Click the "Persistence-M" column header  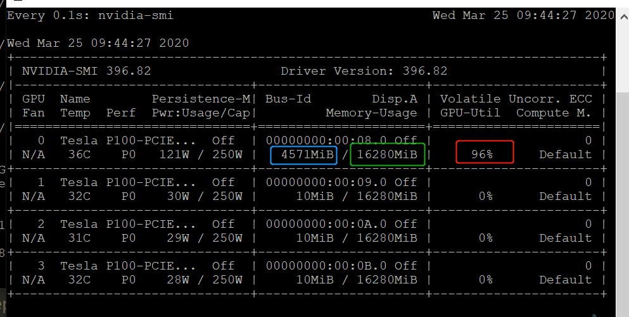point(201,99)
